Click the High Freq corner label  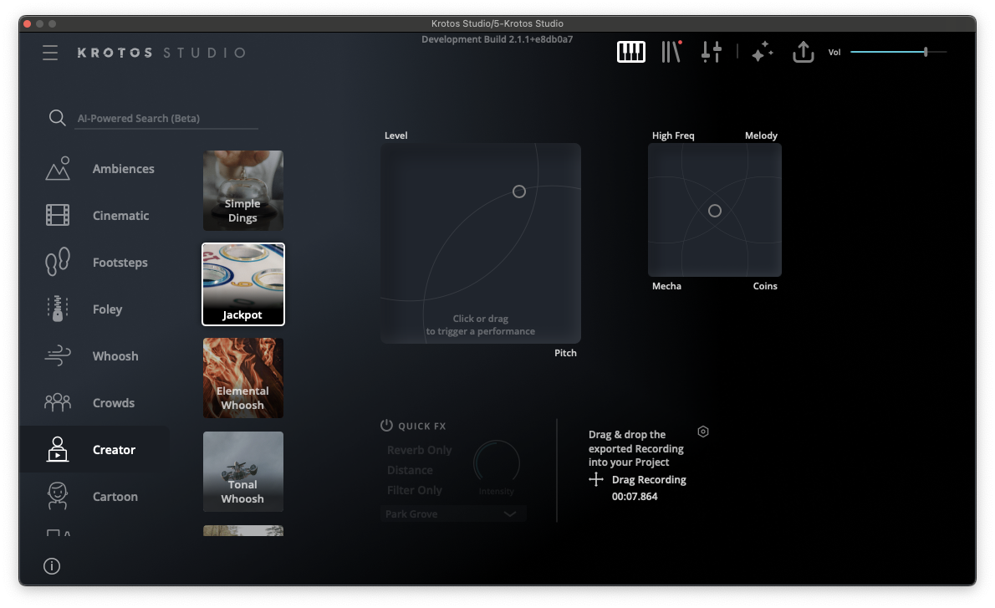click(x=673, y=135)
